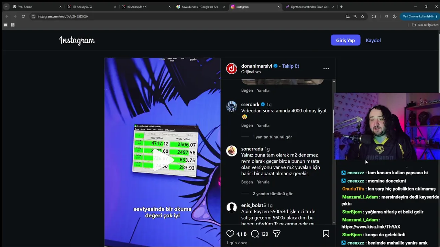View site information icon in address bar
This screenshot has height=247, width=440.
pyautogui.click(x=33, y=16)
